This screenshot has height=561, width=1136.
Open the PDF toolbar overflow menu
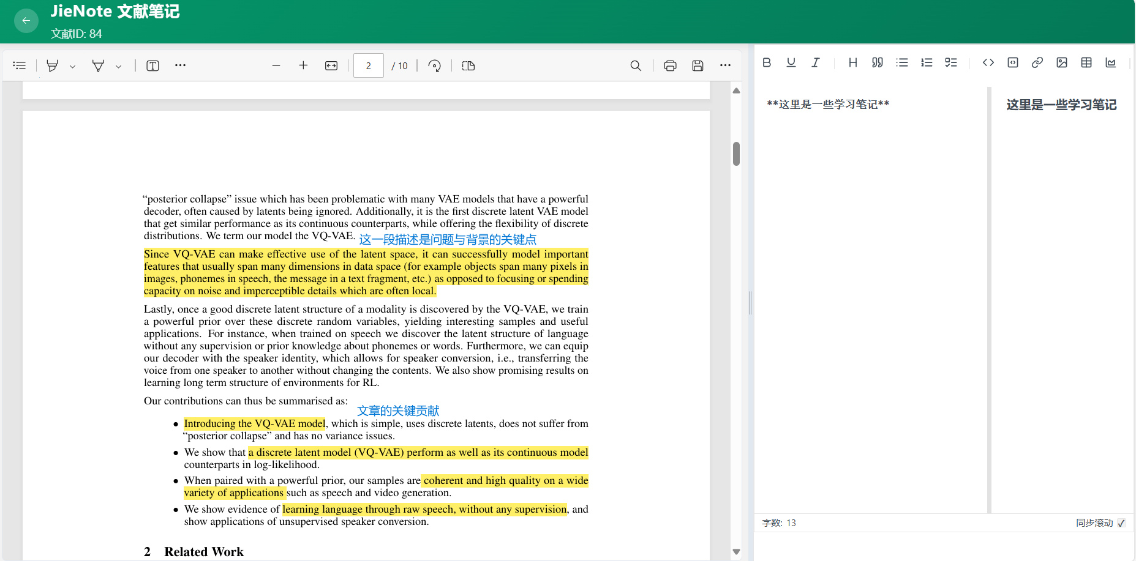[725, 65]
